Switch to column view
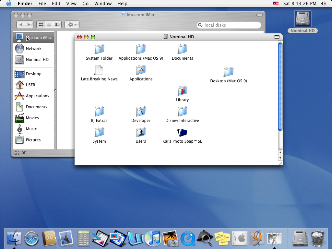 click(x=57, y=25)
